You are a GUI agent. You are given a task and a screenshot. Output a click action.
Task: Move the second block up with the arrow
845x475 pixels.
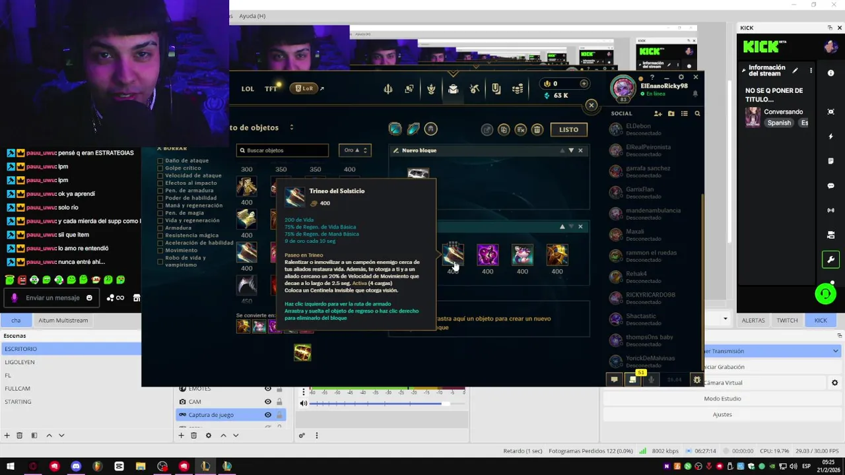pos(562,226)
